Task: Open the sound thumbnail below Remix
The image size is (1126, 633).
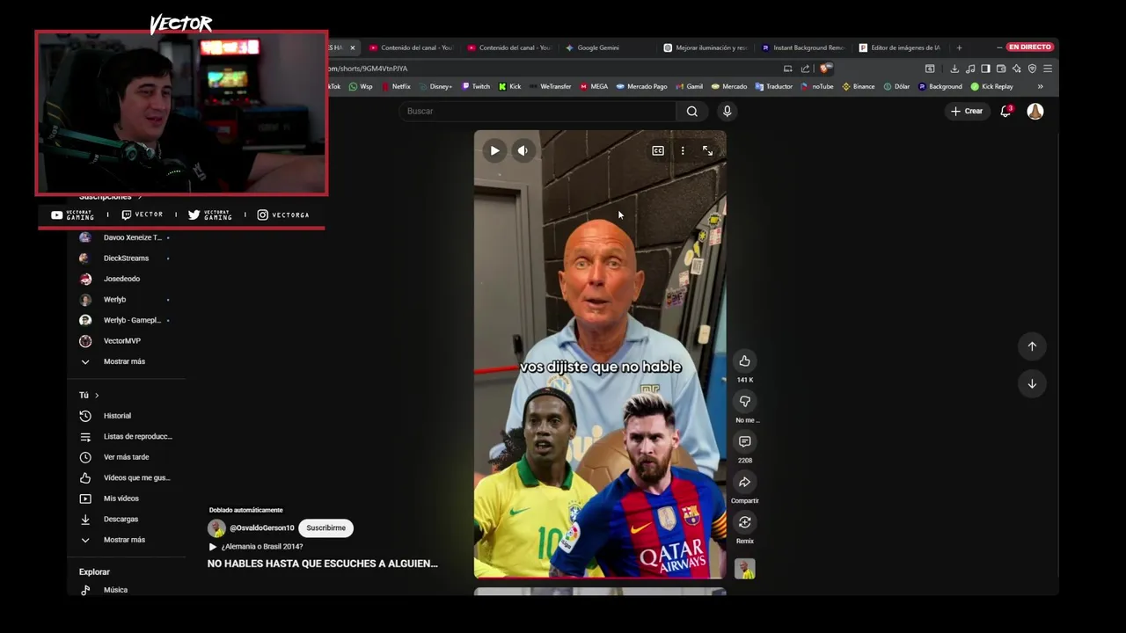Action: (x=745, y=569)
